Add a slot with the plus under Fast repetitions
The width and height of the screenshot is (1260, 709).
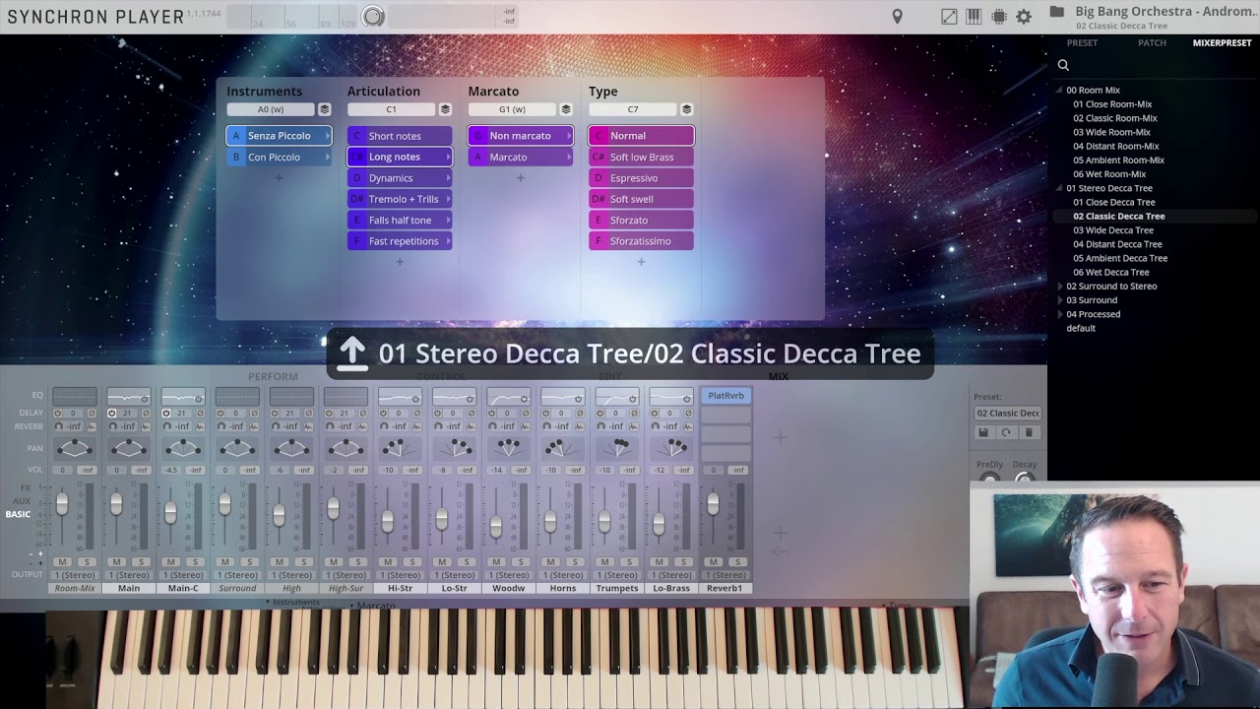click(400, 262)
